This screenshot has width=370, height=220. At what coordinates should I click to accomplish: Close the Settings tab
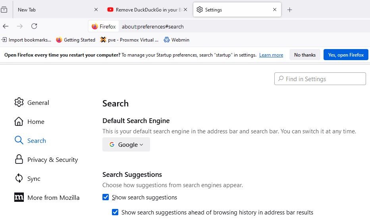point(275,10)
